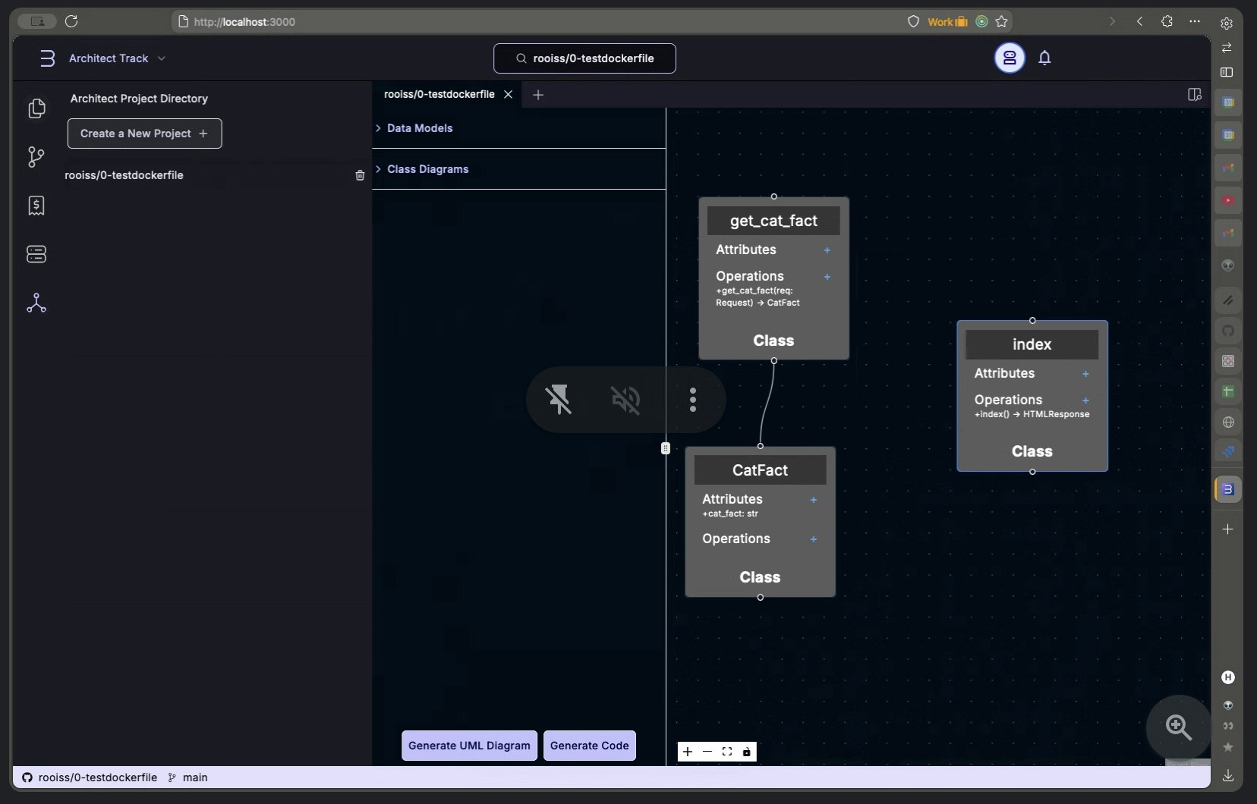Fit the diagram view to screen
Image resolution: width=1257 pixels, height=804 pixels.
click(x=727, y=752)
